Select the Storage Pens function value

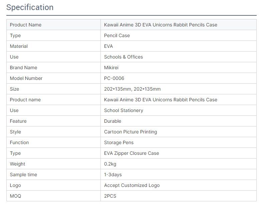[119, 142]
